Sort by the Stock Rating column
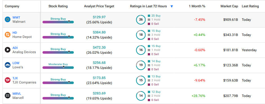 (58, 6)
